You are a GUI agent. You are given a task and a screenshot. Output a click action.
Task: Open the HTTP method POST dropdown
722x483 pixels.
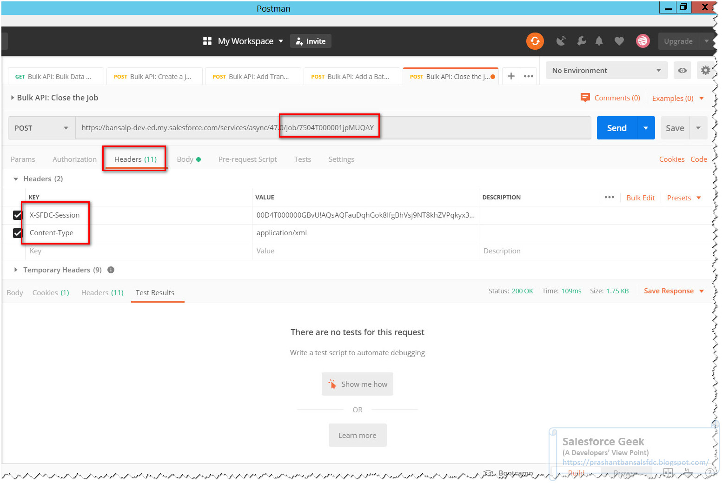[x=41, y=128]
